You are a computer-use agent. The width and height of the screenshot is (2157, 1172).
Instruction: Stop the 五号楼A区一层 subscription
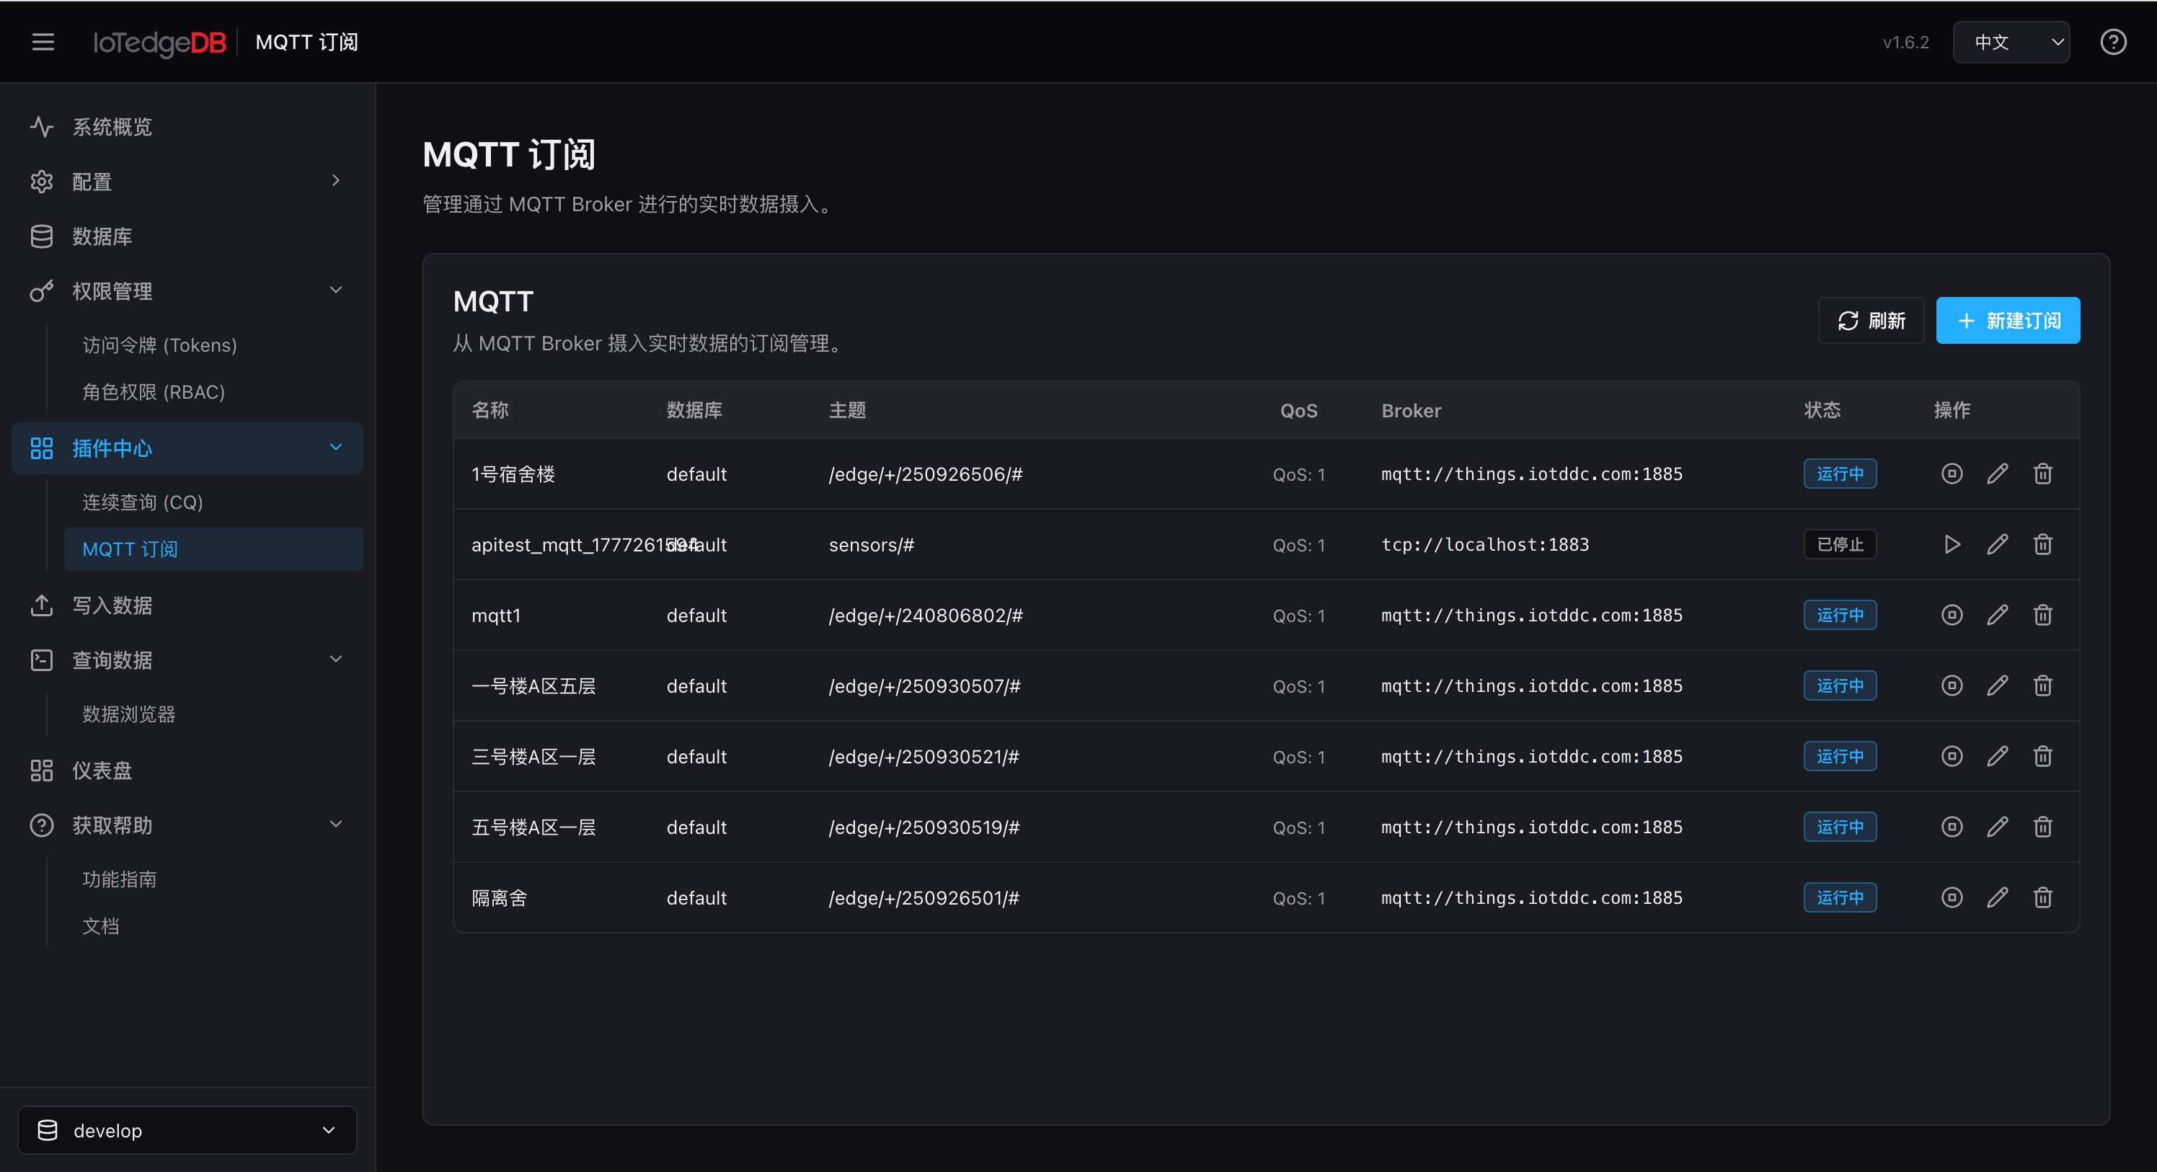point(1952,827)
